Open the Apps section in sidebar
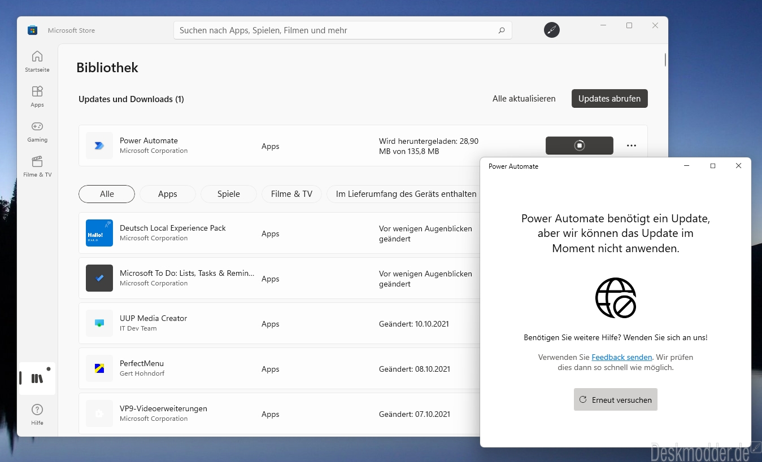The height and width of the screenshot is (462, 762). pos(37,96)
